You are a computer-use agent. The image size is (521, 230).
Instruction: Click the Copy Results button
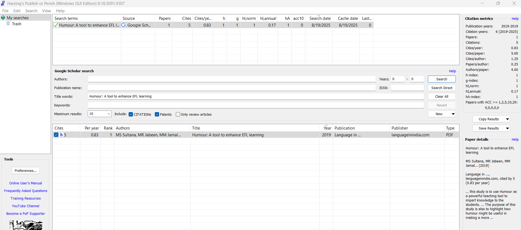(x=489, y=119)
